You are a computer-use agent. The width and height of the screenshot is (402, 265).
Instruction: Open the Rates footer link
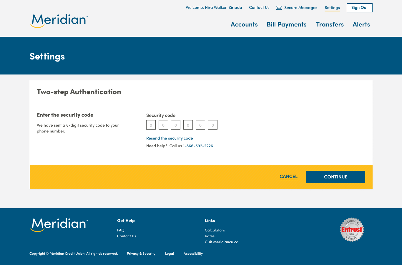210,236
